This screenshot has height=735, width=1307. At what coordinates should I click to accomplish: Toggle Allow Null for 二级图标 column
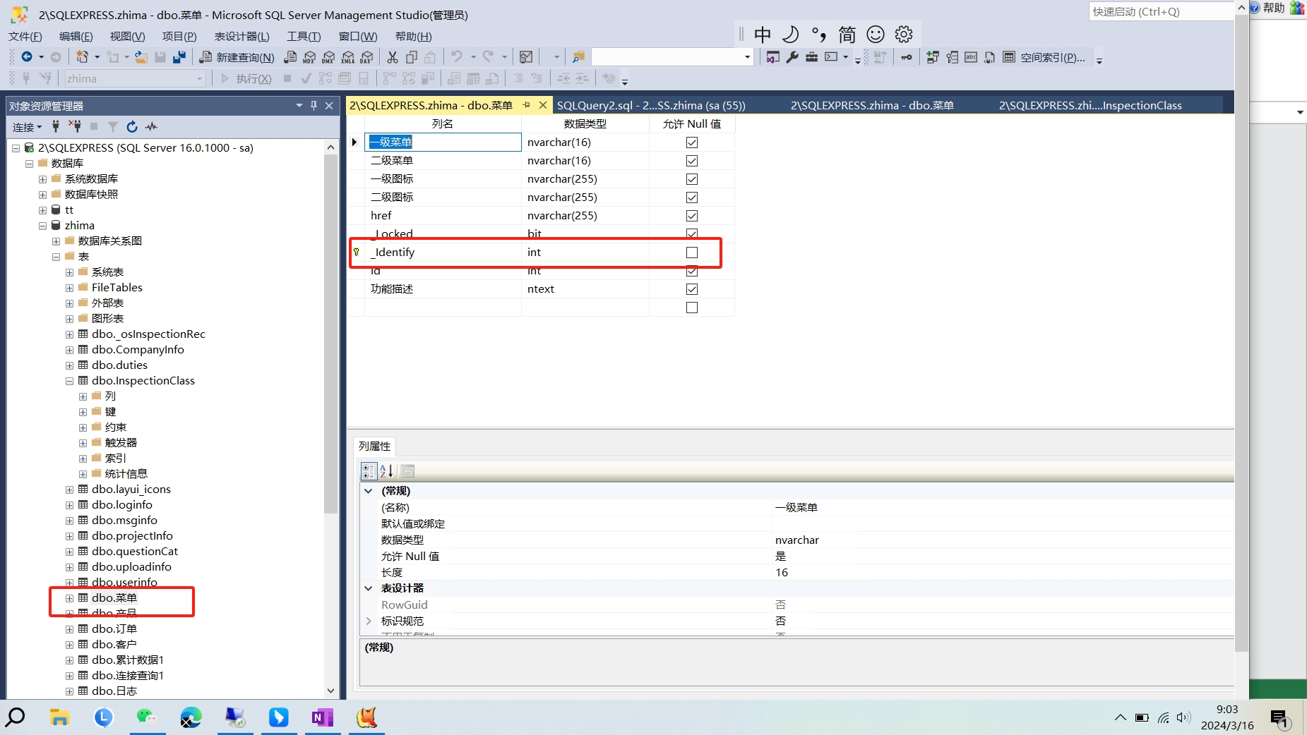point(692,198)
